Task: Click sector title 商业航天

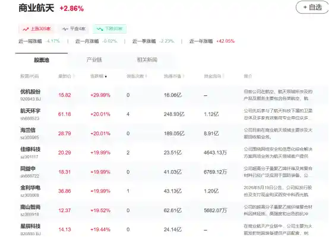Action: pos(36,8)
